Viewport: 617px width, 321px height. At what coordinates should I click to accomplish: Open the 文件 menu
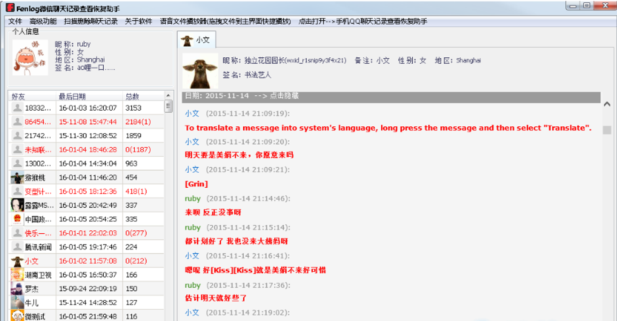(x=15, y=22)
